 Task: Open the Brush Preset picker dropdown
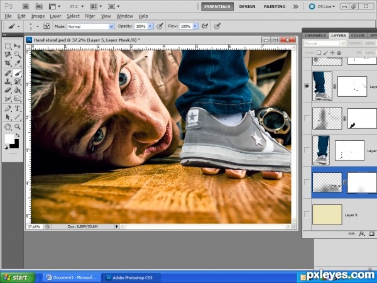(x=38, y=26)
